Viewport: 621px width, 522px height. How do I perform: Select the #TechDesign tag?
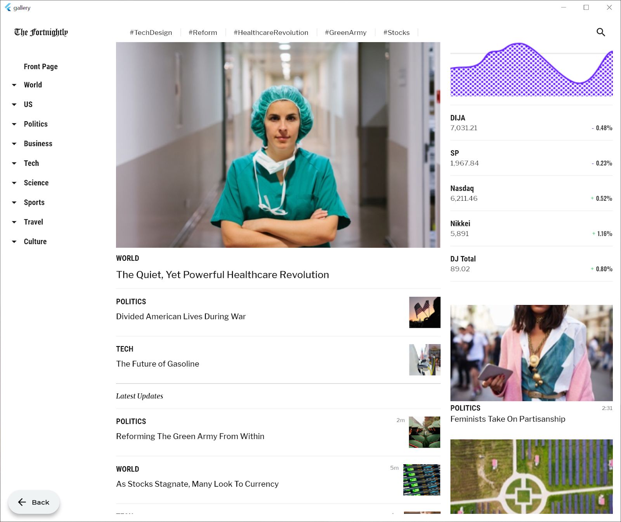[151, 33]
